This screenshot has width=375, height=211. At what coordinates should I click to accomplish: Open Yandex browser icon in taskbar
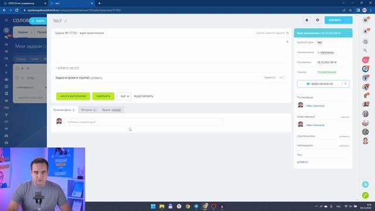click(179, 206)
